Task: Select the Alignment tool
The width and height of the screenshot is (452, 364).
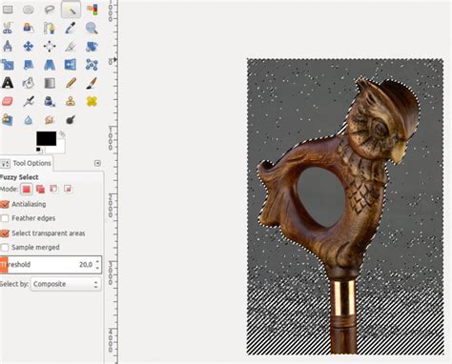Action: (x=50, y=47)
